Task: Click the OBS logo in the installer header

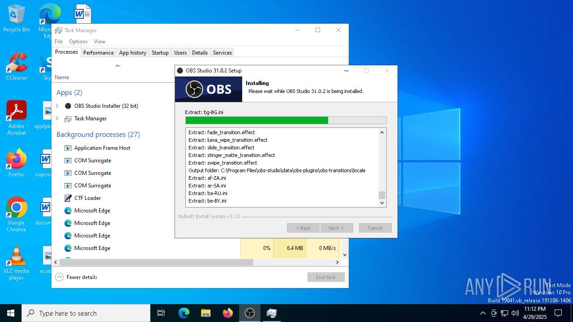Action: coord(208,89)
